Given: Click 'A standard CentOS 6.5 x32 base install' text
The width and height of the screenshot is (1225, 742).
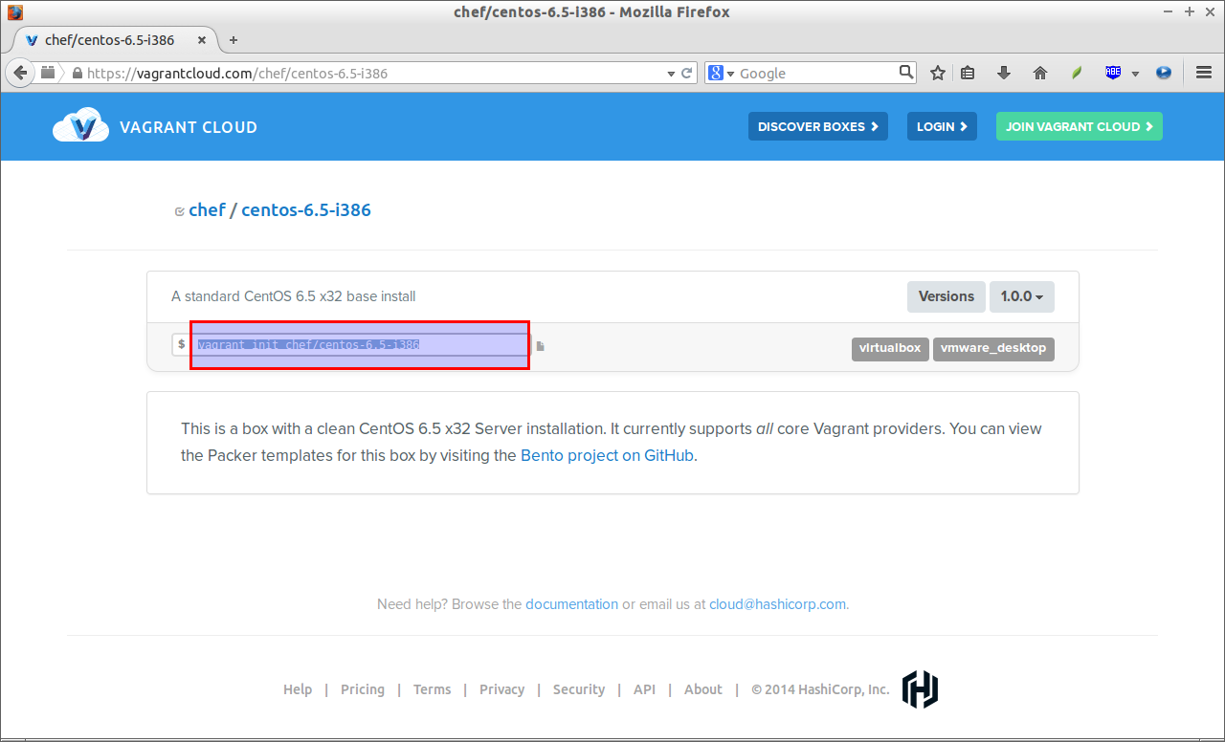Looking at the screenshot, I should pos(293,296).
